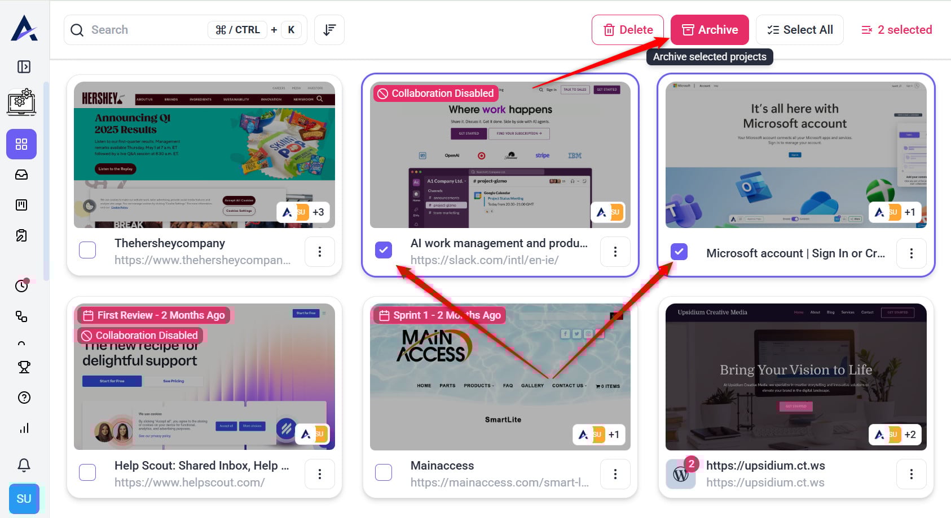Open three-dot menu for Thehersheycompany project
Image resolution: width=951 pixels, height=518 pixels.
(320, 252)
